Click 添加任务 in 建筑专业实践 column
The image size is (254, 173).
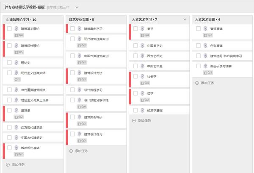point(81,151)
